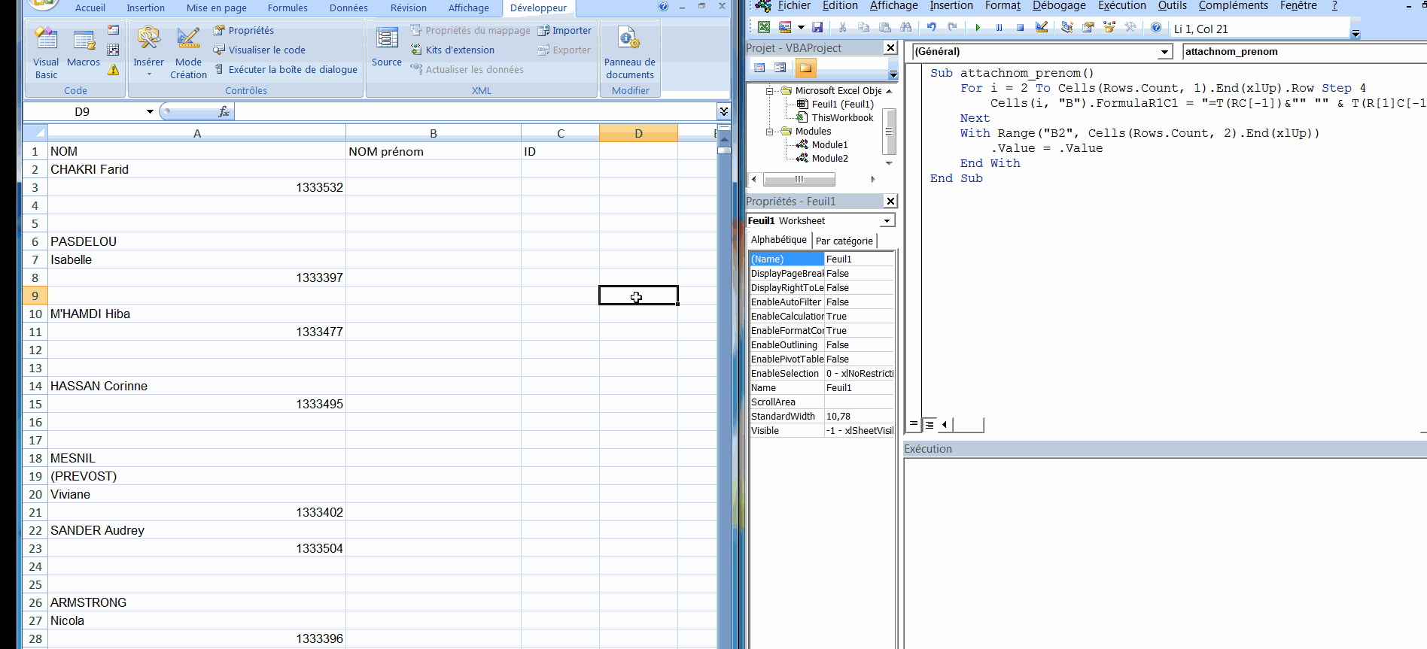Open the Exécution menu in VBA editor
The width and height of the screenshot is (1427, 649).
coord(1121,6)
